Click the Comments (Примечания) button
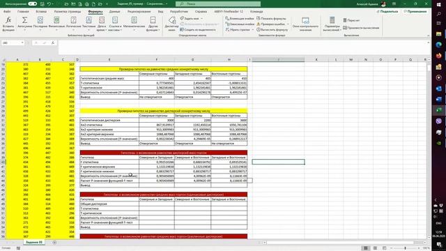 pos(415,11)
